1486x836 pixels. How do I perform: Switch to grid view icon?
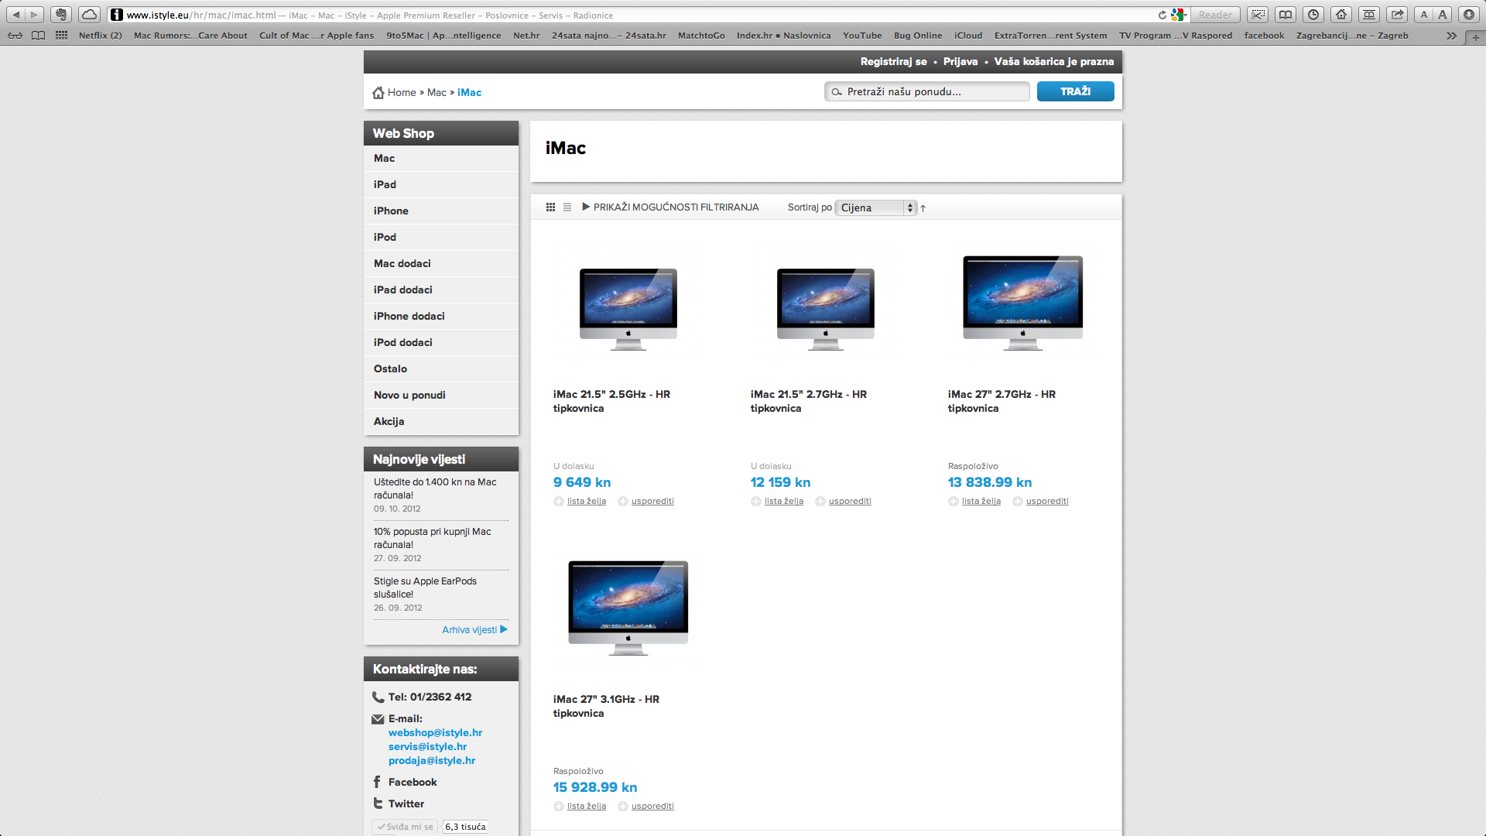tap(550, 207)
